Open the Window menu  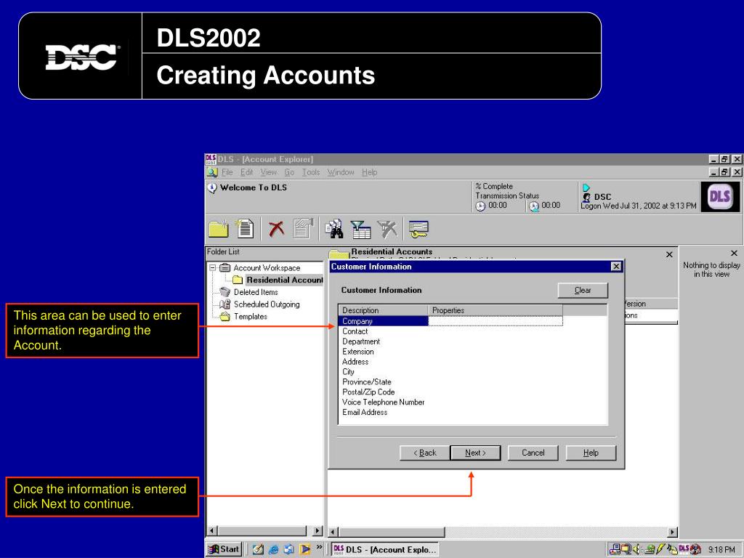tap(341, 172)
